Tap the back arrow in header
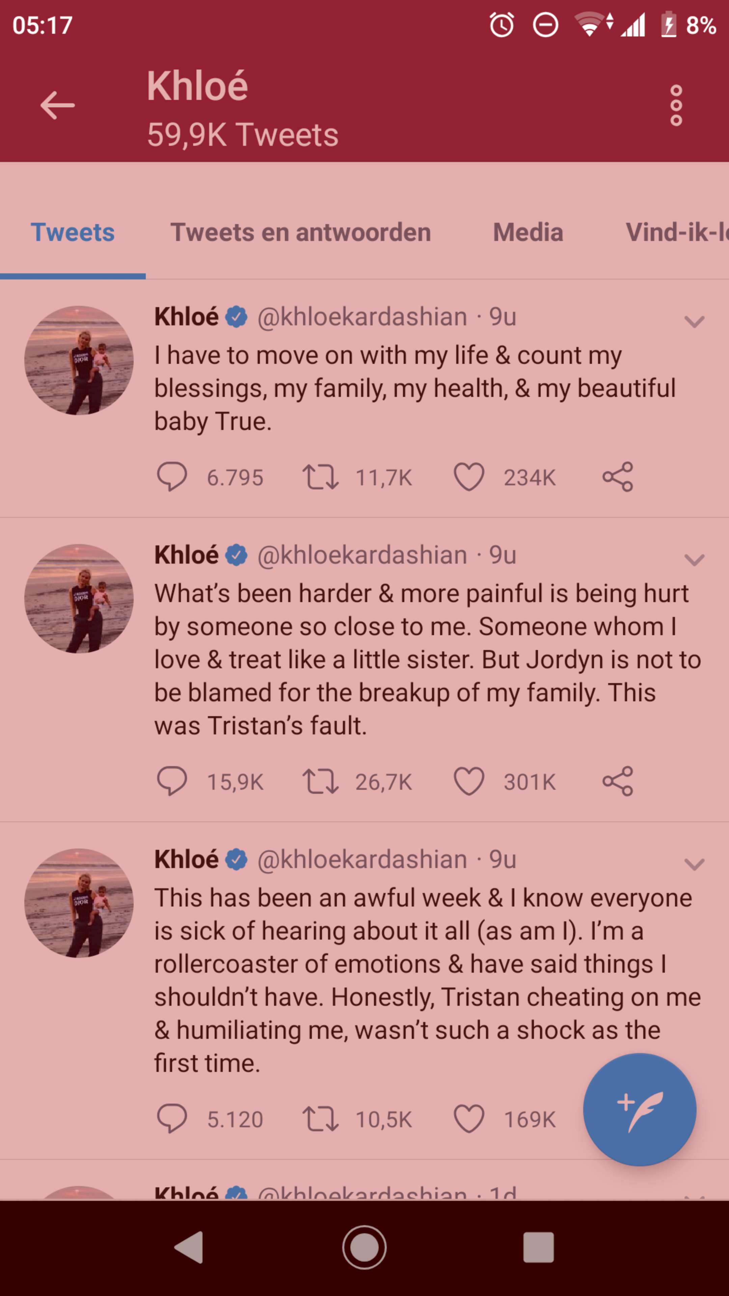The width and height of the screenshot is (729, 1296). click(57, 105)
